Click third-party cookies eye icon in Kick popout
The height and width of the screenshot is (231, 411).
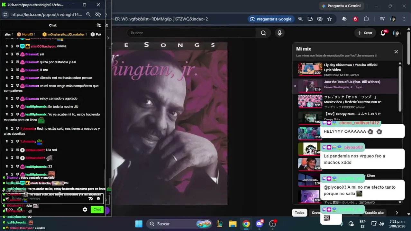pos(98,14)
